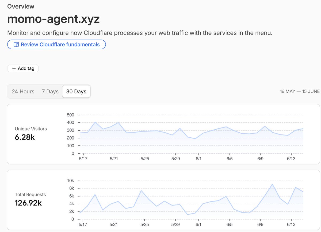
Task: Select the 30 Days tab
Action: (76, 91)
